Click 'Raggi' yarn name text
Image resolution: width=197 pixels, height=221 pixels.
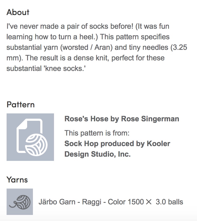[x=92, y=202]
